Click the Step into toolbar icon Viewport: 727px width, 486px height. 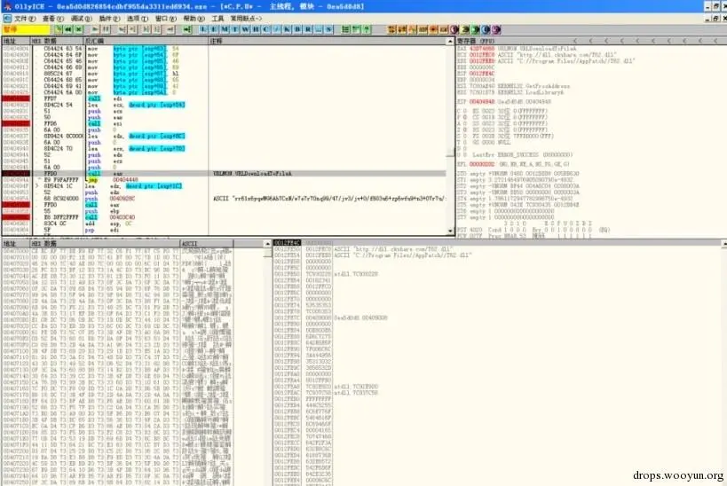coord(122,29)
